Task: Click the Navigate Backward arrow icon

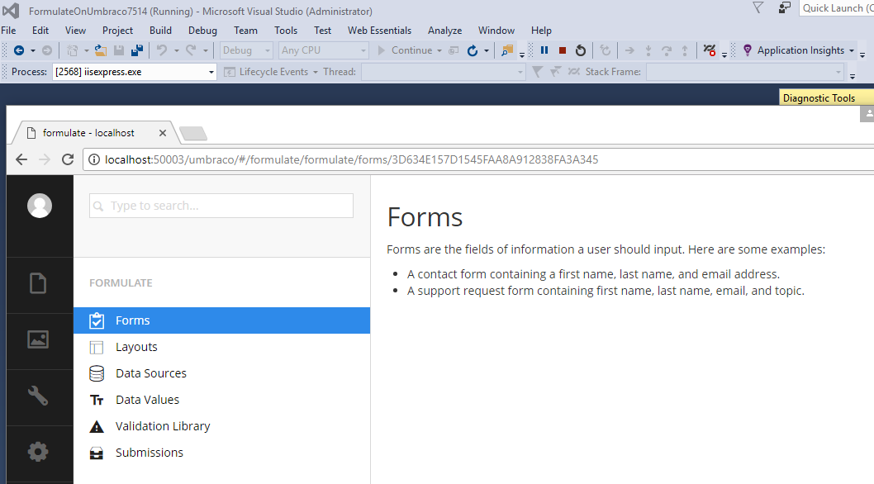Action: click(x=18, y=50)
